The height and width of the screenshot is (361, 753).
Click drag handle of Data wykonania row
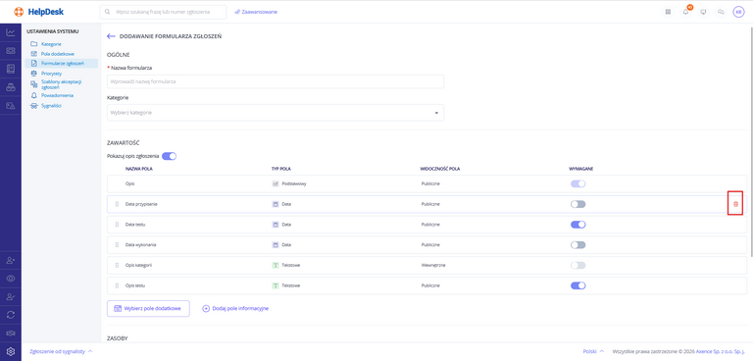pyautogui.click(x=117, y=244)
